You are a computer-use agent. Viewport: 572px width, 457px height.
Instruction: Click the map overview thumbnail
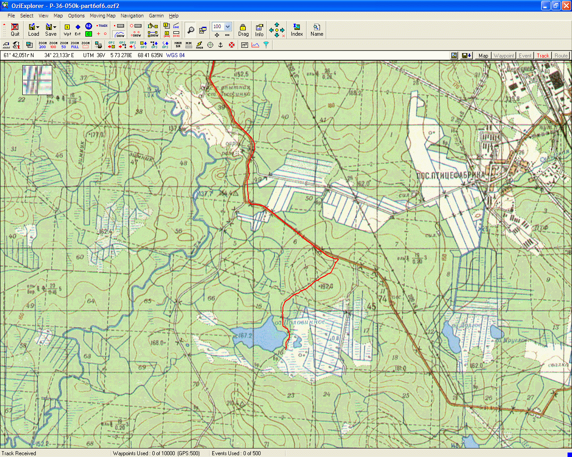[x=38, y=80]
